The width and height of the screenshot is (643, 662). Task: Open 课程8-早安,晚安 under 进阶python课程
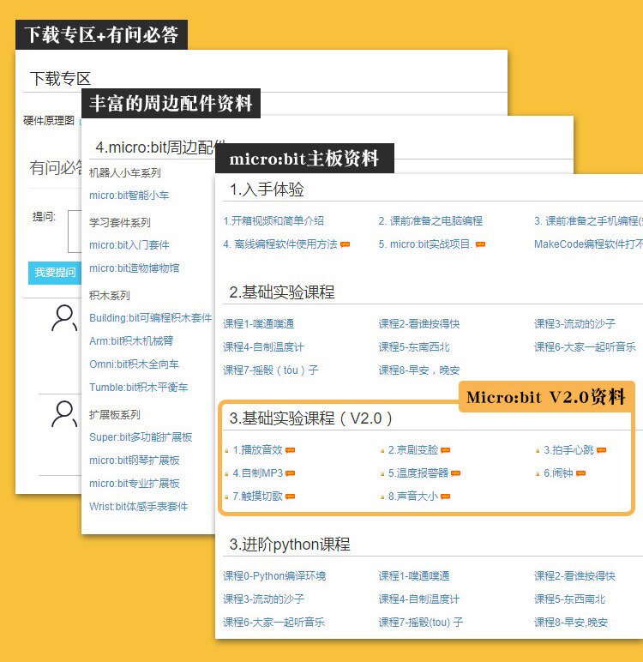(571, 623)
